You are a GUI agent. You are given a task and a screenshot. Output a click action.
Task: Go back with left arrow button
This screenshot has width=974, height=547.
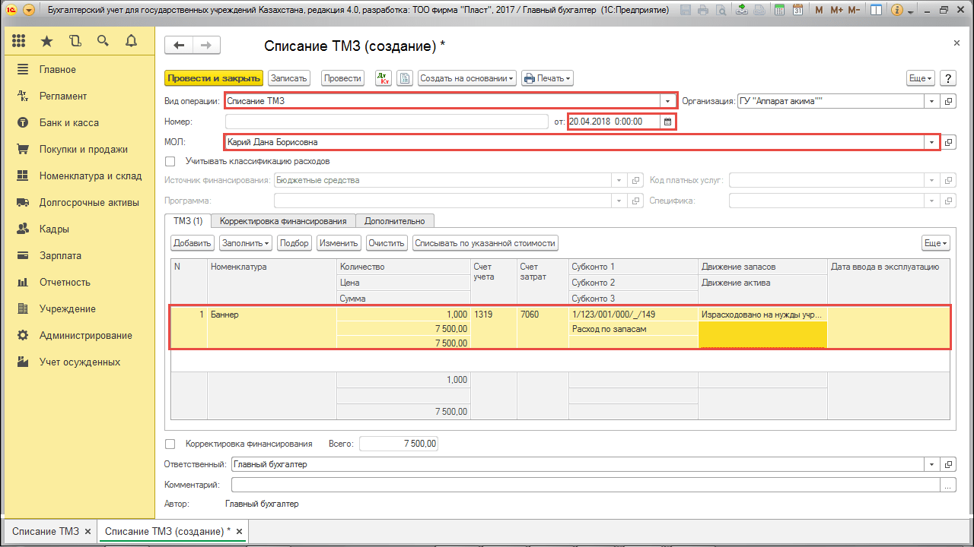pos(179,46)
